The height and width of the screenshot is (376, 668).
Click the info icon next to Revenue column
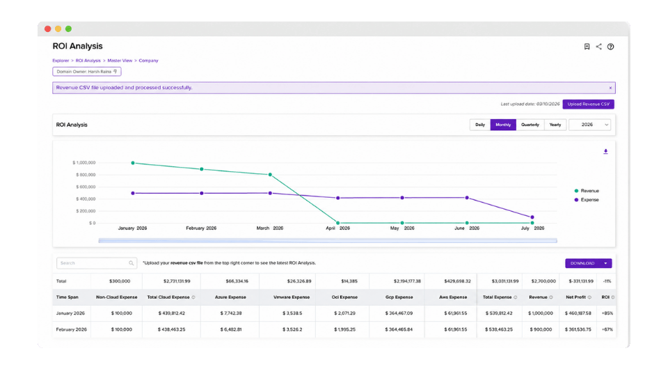click(551, 297)
